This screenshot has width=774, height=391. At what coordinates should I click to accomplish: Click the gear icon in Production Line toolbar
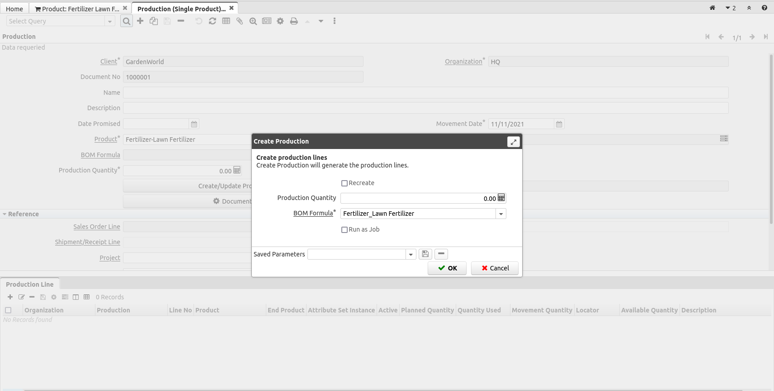(54, 297)
